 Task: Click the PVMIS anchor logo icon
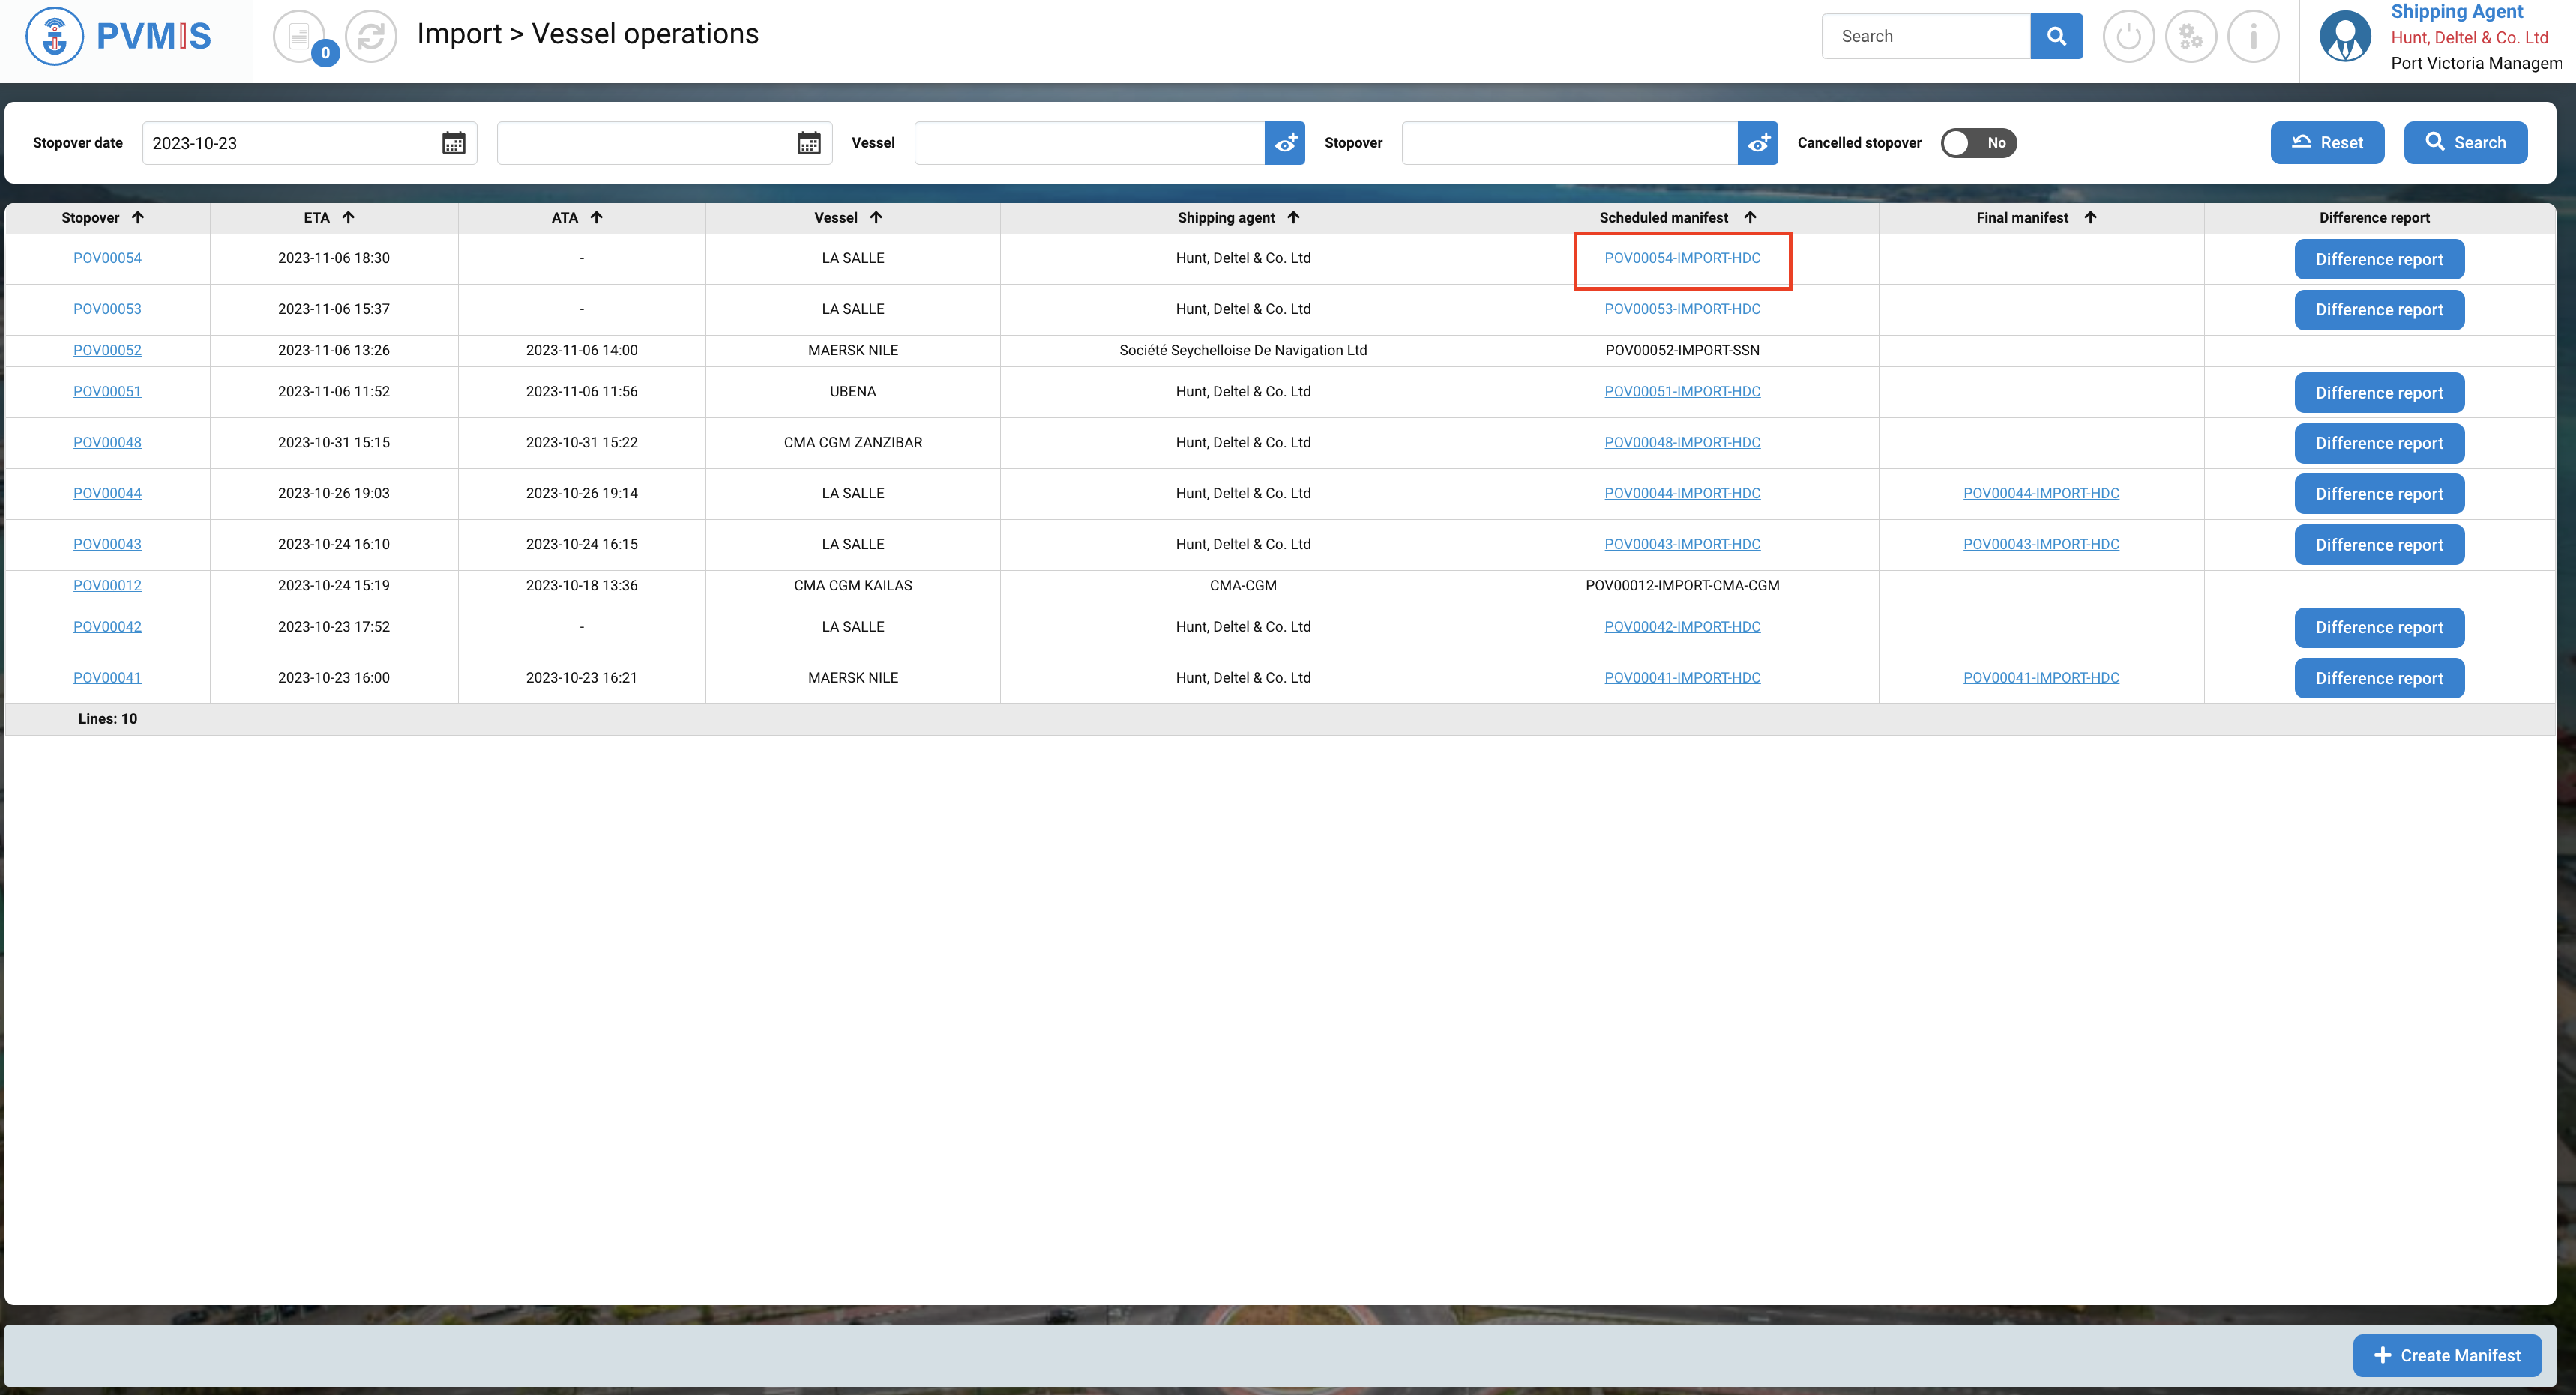point(55,37)
